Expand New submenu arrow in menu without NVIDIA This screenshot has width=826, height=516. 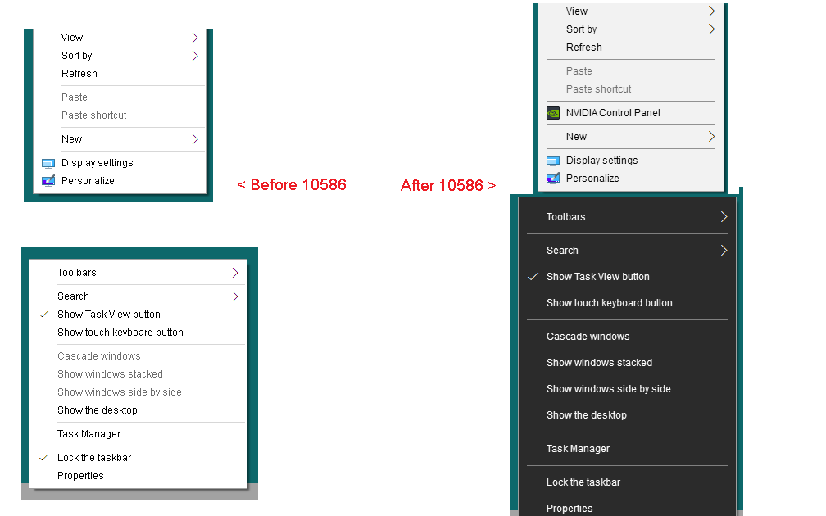[x=195, y=139]
